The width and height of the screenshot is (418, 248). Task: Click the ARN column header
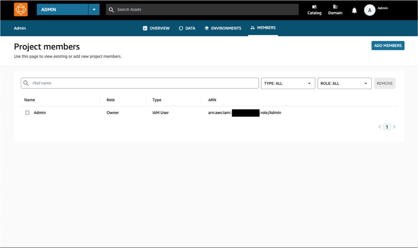pyautogui.click(x=212, y=100)
